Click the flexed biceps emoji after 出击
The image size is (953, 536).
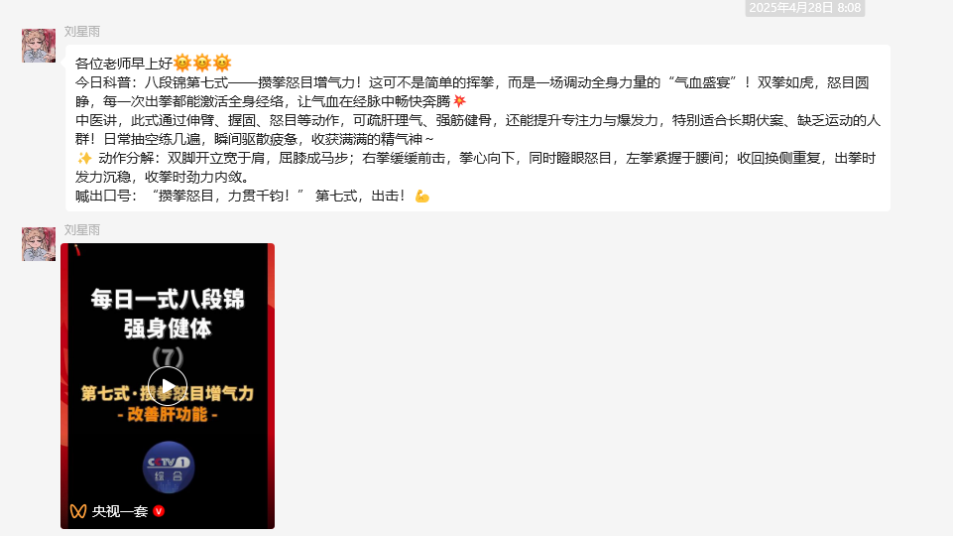[421, 196]
